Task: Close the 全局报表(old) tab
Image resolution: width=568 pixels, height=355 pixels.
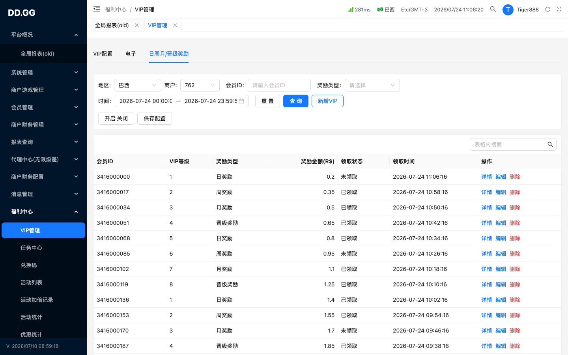Action: [x=137, y=25]
